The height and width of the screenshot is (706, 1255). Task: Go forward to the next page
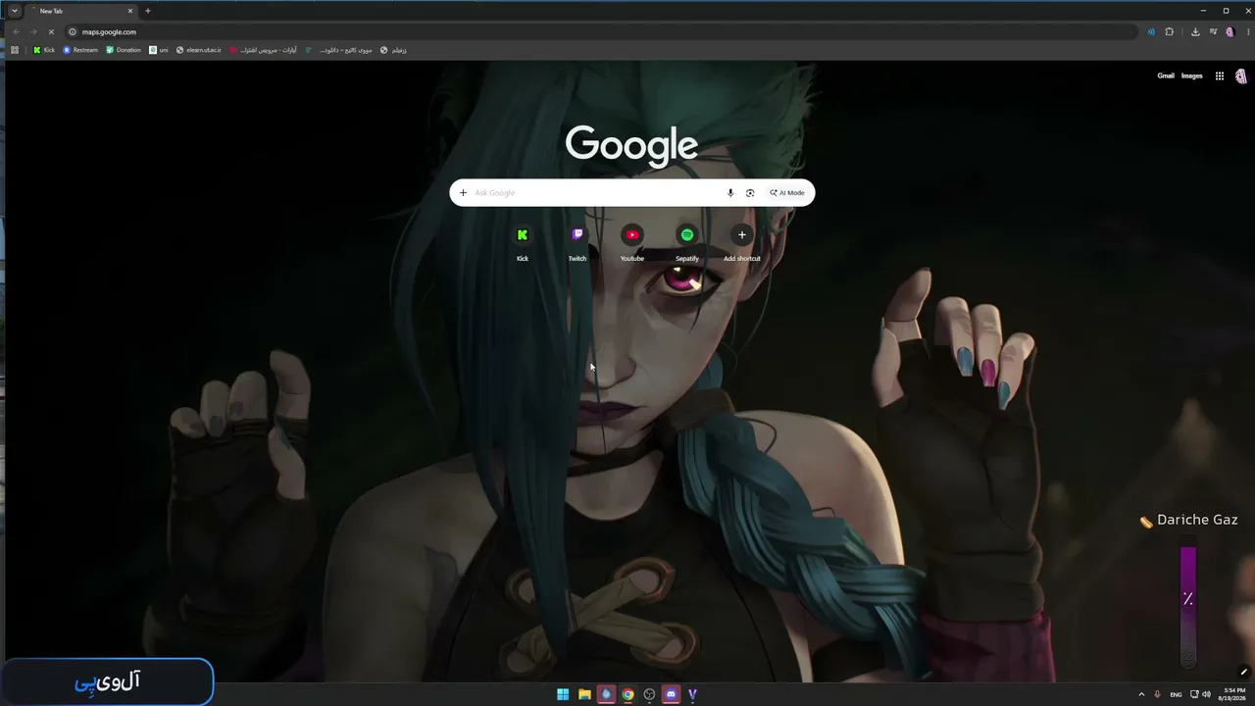tap(33, 31)
